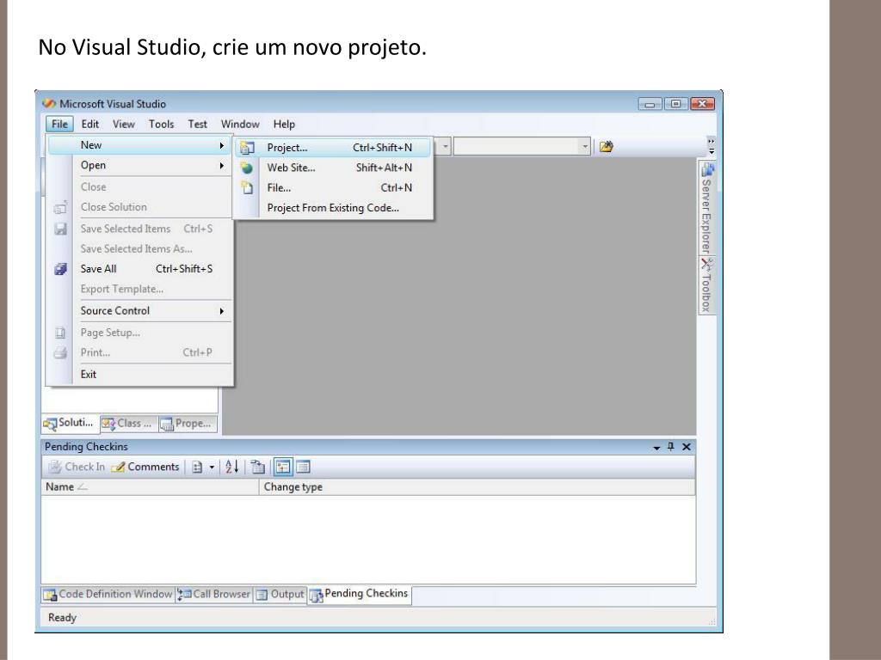The image size is (881, 660).
Task: Open the View menu
Action: pyautogui.click(x=124, y=124)
